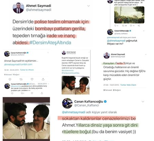
Task: Open the large photo of two people in white shirts
Action: [26, 119]
